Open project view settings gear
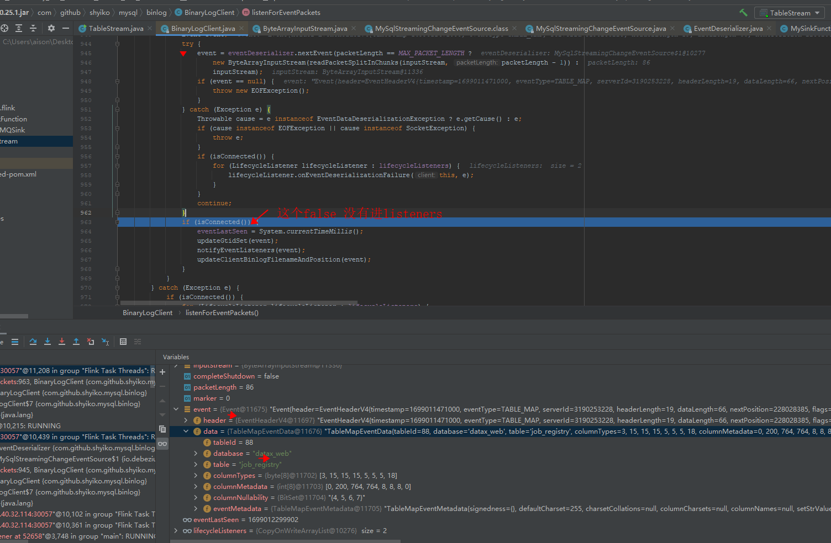Viewport: 831px width, 543px height. tap(51, 28)
